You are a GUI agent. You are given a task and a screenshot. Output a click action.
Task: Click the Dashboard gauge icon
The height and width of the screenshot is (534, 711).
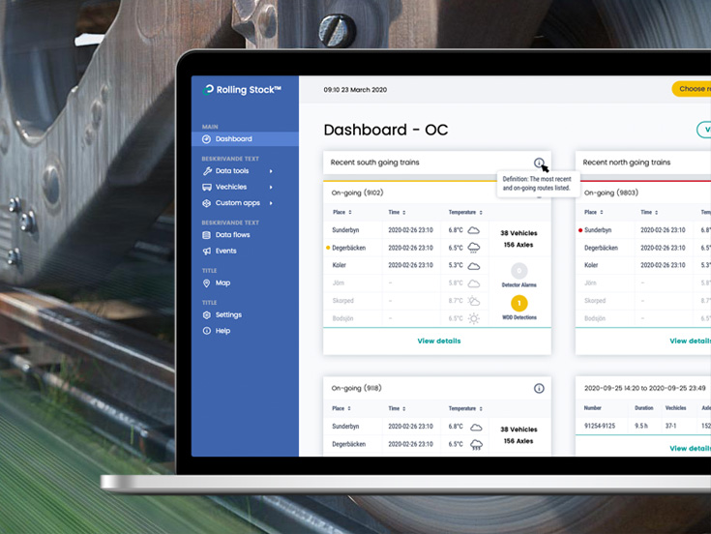click(x=206, y=139)
